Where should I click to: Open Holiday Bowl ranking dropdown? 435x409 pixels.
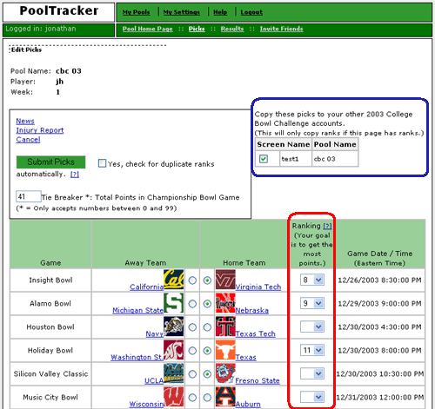312,350
